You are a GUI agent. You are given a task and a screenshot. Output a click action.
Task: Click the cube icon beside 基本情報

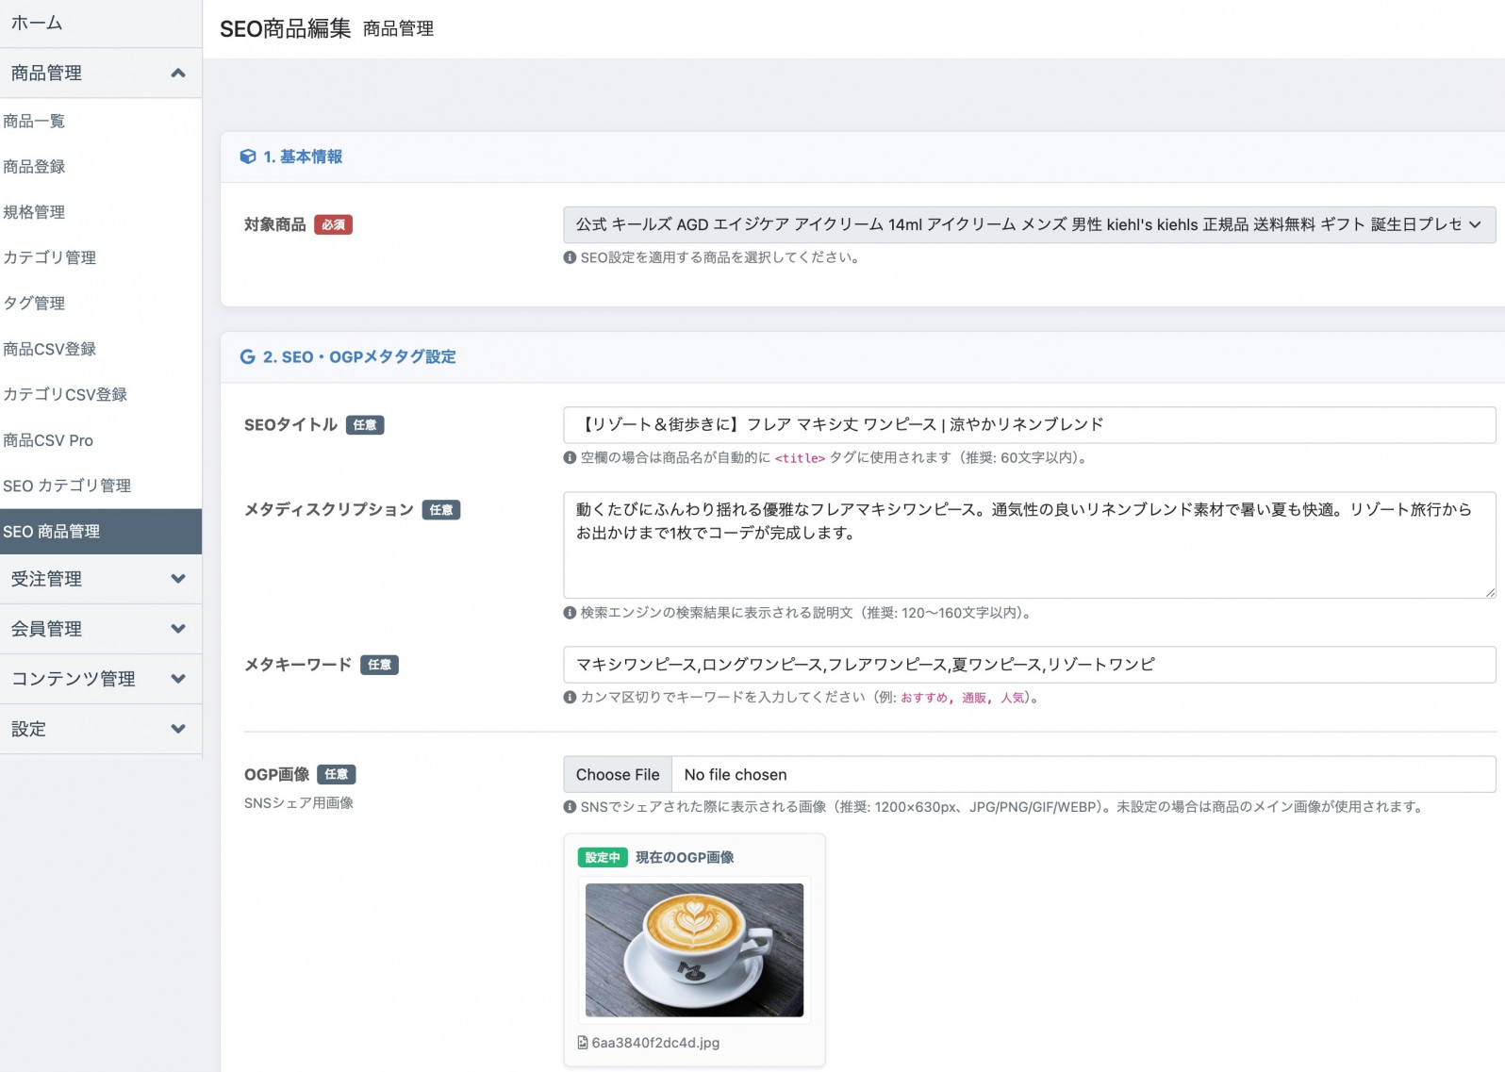[248, 157]
